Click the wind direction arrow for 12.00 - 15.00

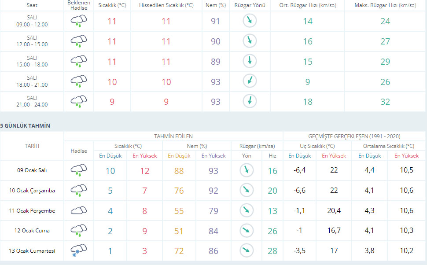click(x=250, y=41)
